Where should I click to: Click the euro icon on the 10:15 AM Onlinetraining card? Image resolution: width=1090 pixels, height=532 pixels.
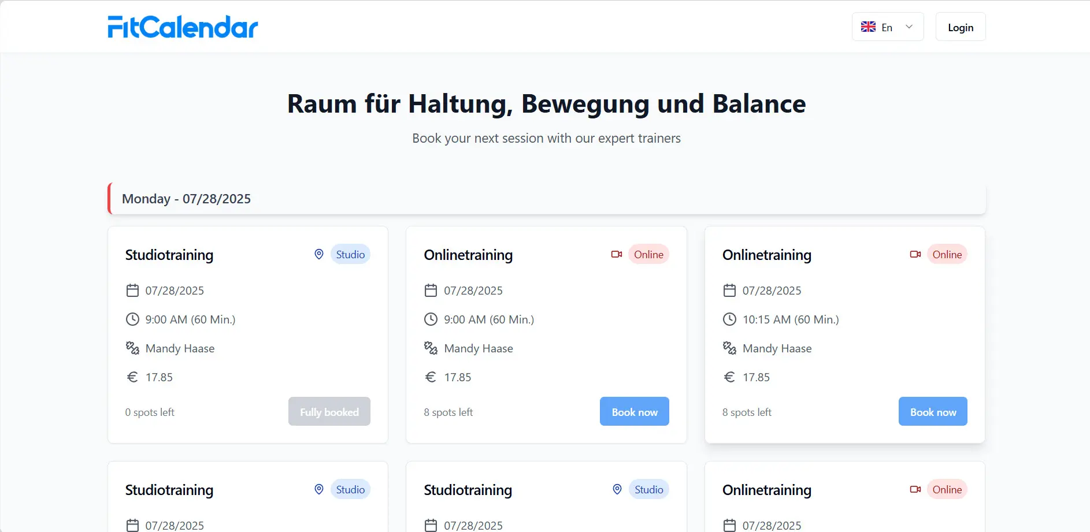729,377
